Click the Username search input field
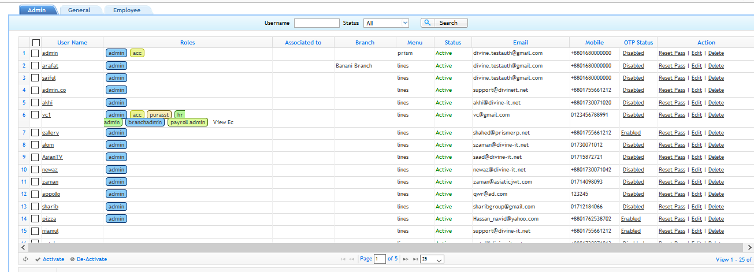This screenshot has height=272, width=754. [x=317, y=23]
